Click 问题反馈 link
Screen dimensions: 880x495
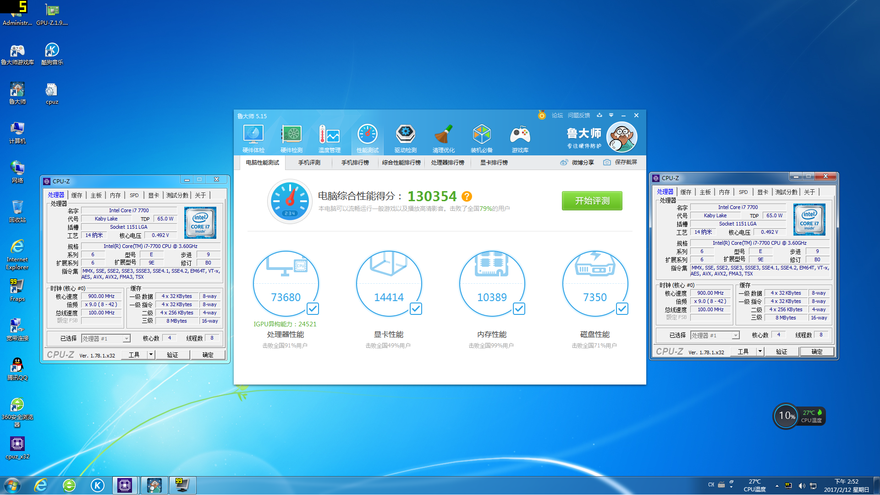tap(579, 115)
